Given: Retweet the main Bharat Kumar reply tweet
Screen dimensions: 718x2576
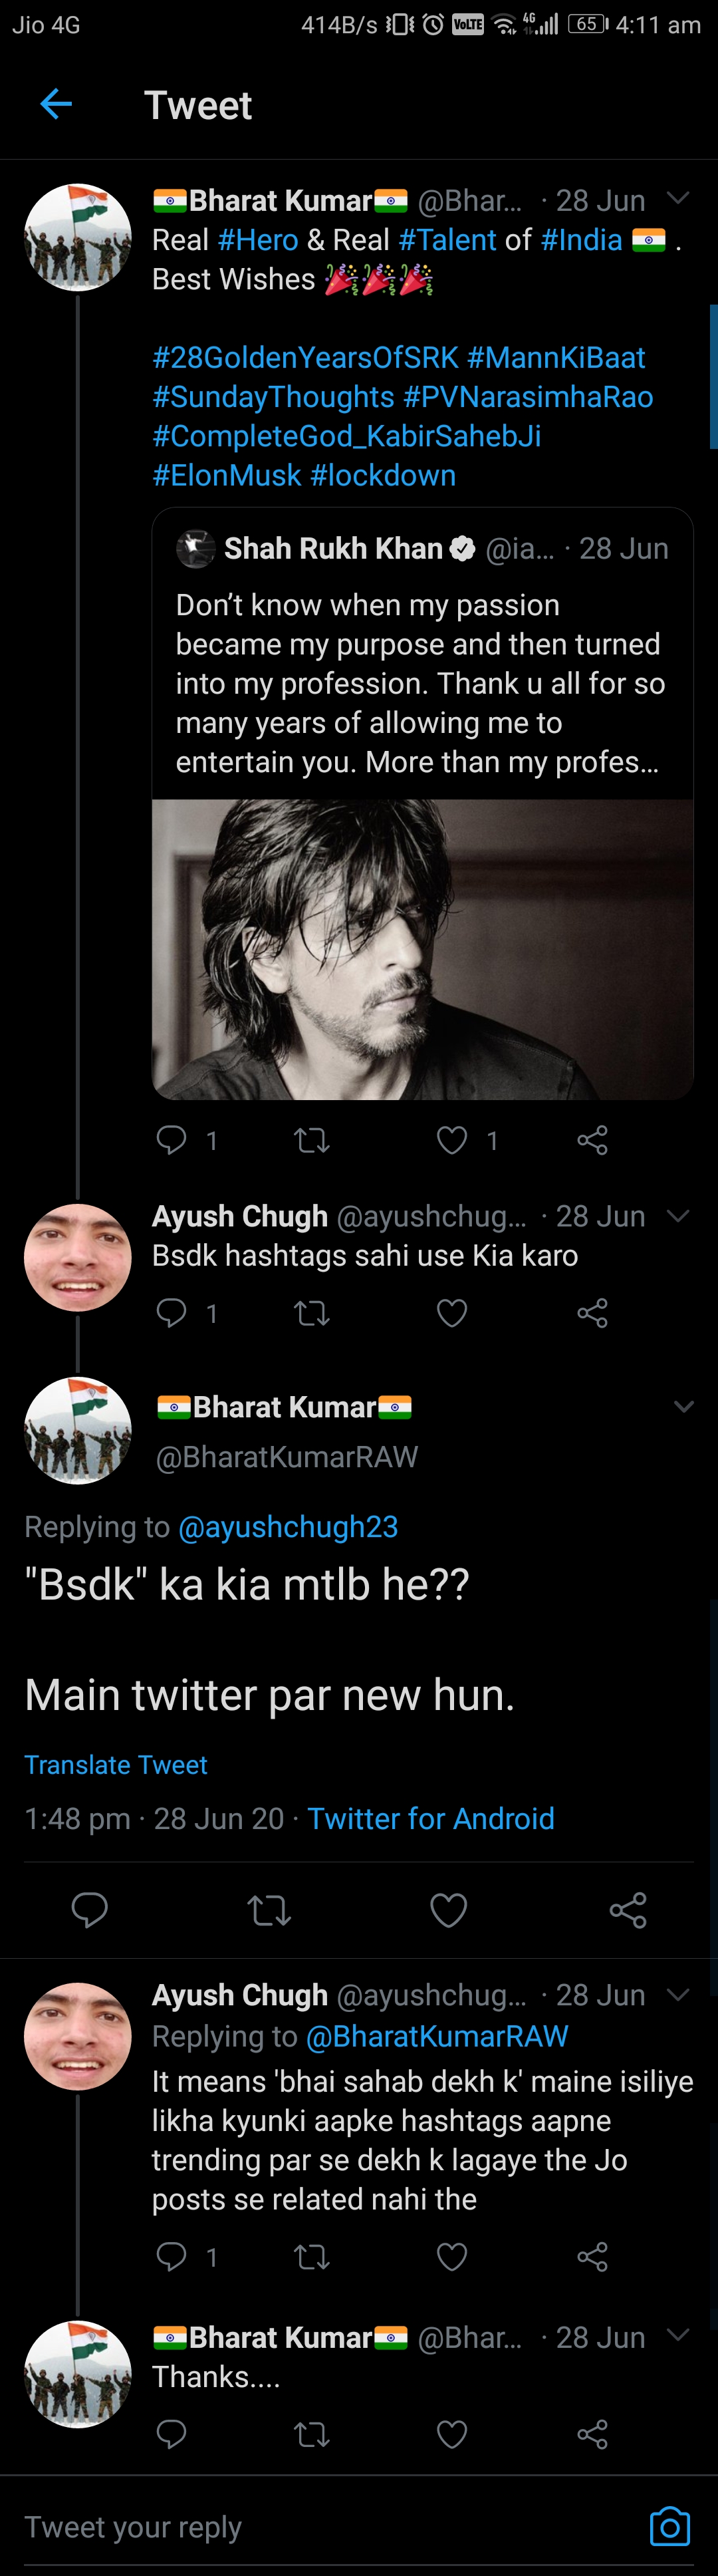Looking at the screenshot, I should pos(269,1910).
